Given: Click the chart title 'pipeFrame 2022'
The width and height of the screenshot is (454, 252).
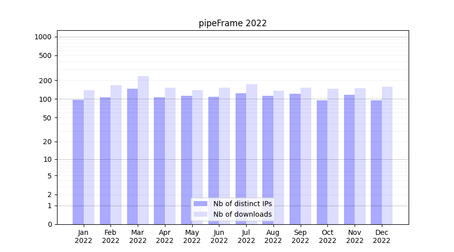Looking at the screenshot, I should [233, 23].
